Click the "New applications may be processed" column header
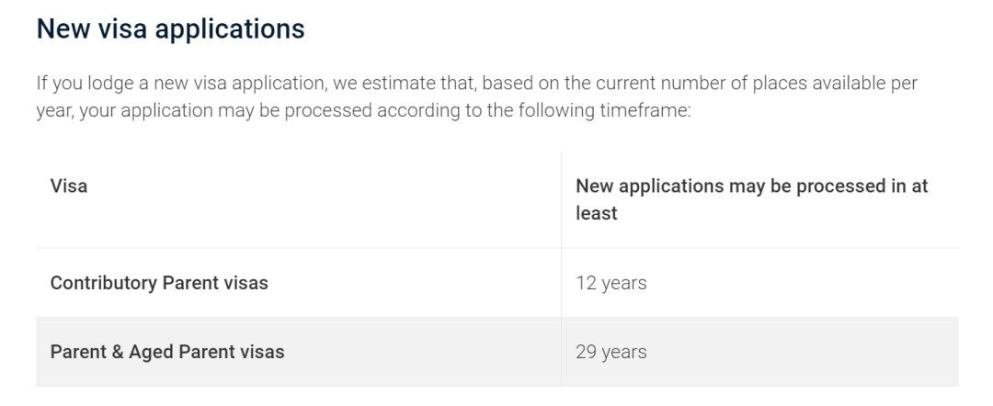Screen dimensions: 993x406 pos(751,186)
